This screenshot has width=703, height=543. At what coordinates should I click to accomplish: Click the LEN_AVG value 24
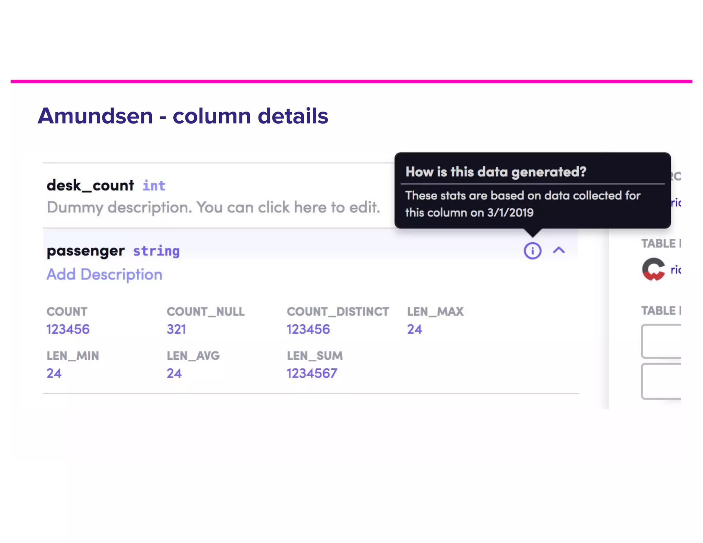click(x=174, y=373)
